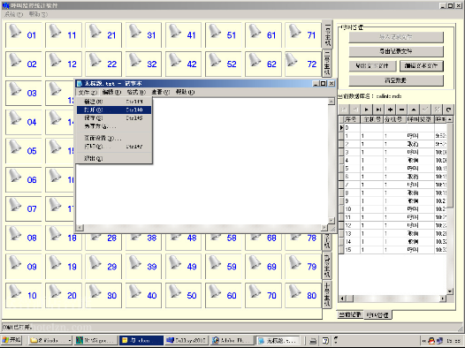465x348 pixels.
Task: Choose the bell for extension 59
Action: [x=215, y=262]
